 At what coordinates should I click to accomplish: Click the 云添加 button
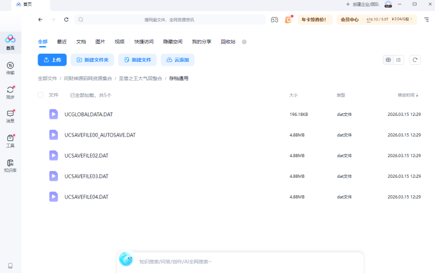pyautogui.click(x=178, y=60)
